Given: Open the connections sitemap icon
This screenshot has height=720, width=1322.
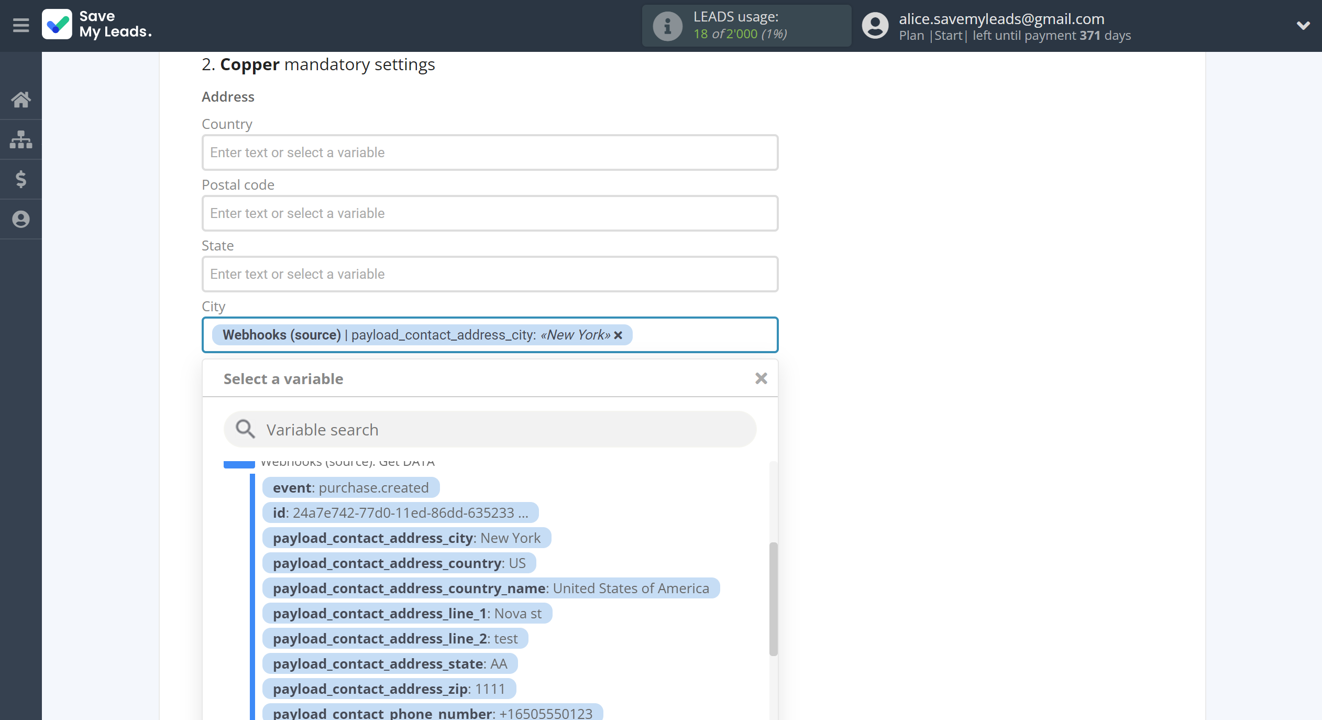Looking at the screenshot, I should [x=21, y=139].
